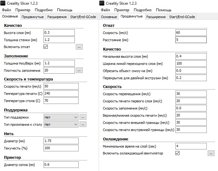Open Помощь menu in right window
The width and height of the screenshot is (218, 171).
pyautogui.click(x=163, y=10)
